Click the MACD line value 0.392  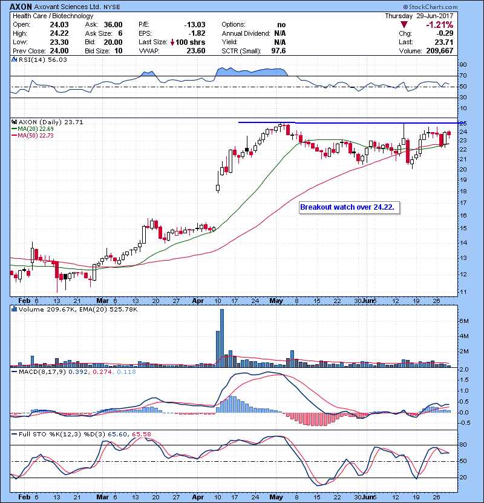coord(78,371)
